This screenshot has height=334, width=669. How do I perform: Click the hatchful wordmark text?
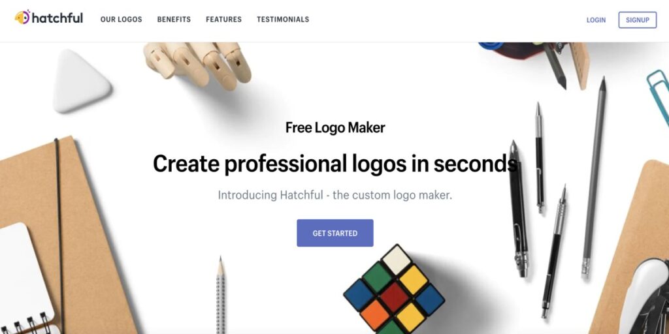click(x=57, y=18)
